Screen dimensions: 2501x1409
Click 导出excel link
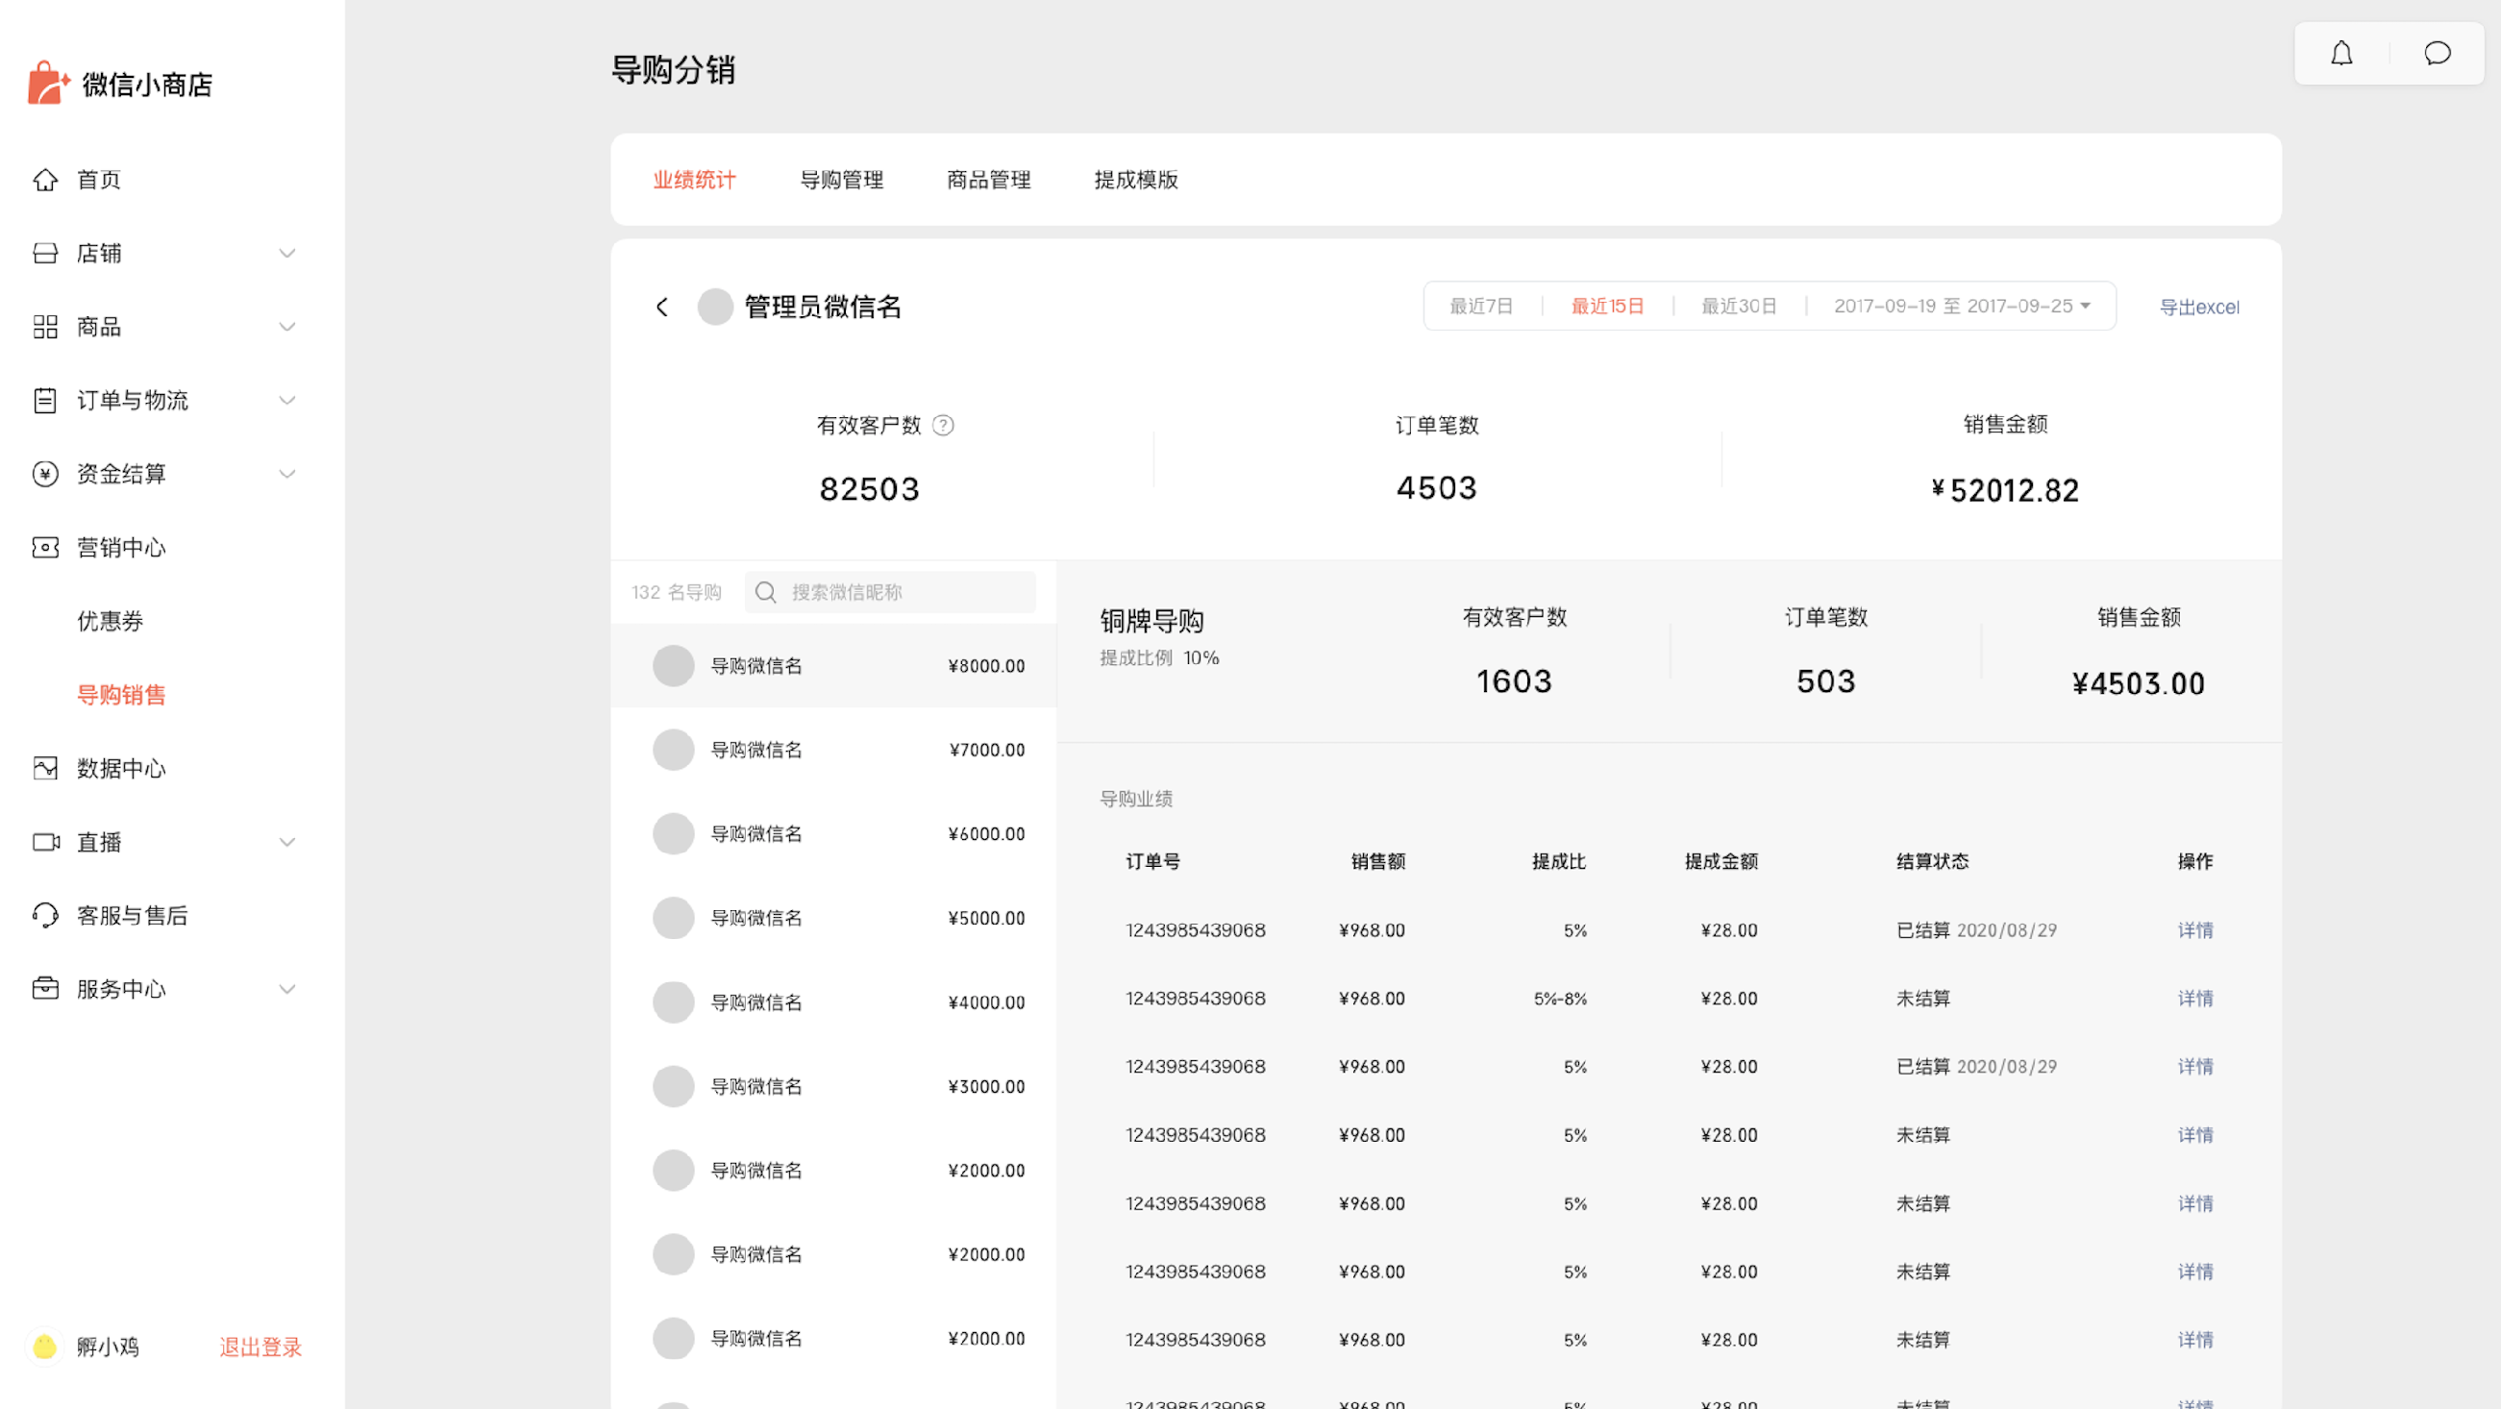[x=2199, y=307]
